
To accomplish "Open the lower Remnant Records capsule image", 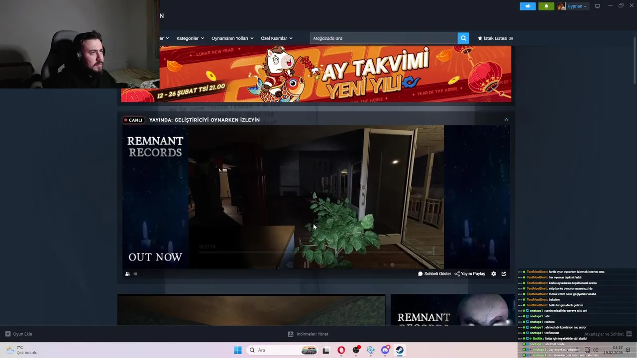I will [452, 310].
